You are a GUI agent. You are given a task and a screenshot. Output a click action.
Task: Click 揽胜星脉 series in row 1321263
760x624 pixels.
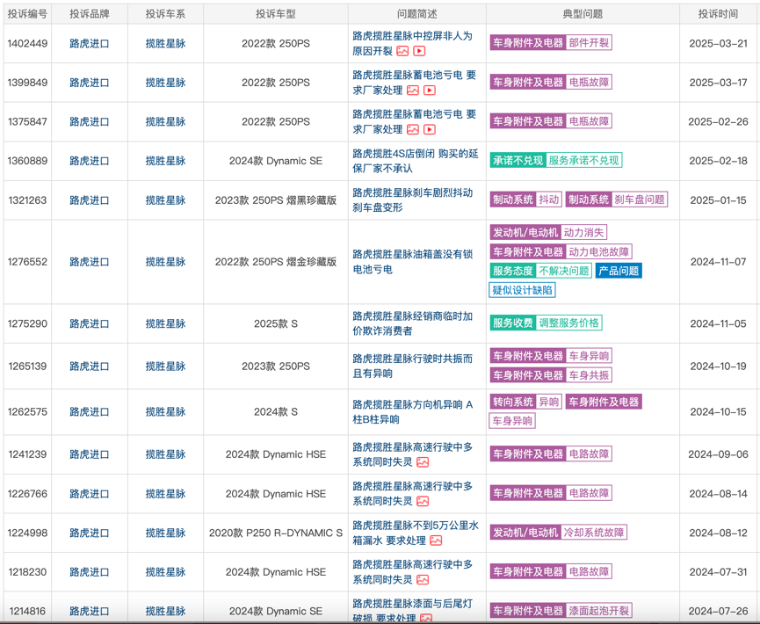click(x=165, y=200)
